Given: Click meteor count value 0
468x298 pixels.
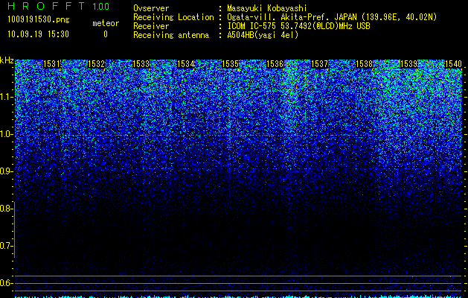Looking at the screenshot, I should point(106,34).
